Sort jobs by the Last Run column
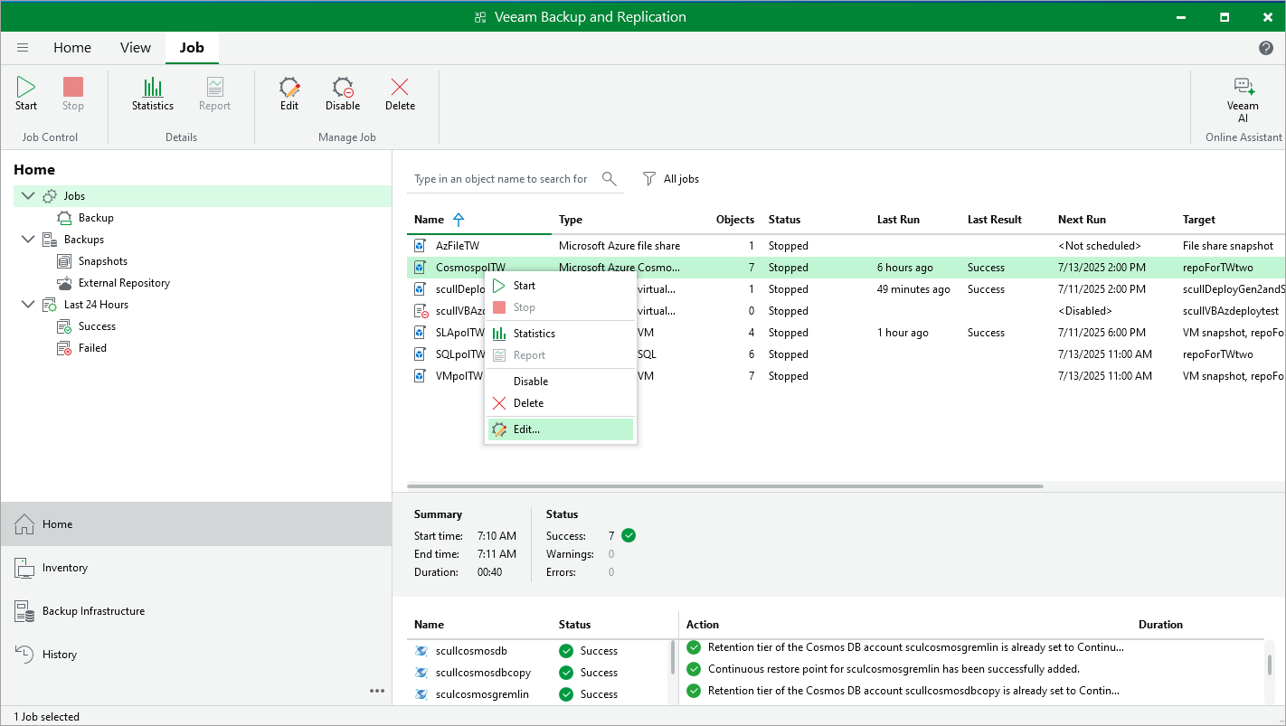 click(898, 220)
